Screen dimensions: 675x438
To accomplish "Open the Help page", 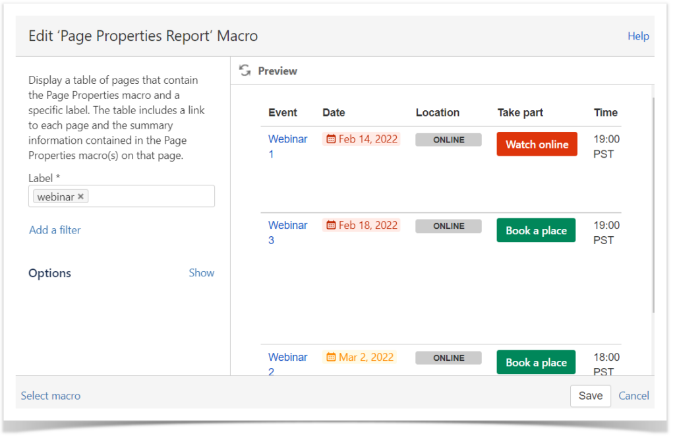I will pos(637,36).
